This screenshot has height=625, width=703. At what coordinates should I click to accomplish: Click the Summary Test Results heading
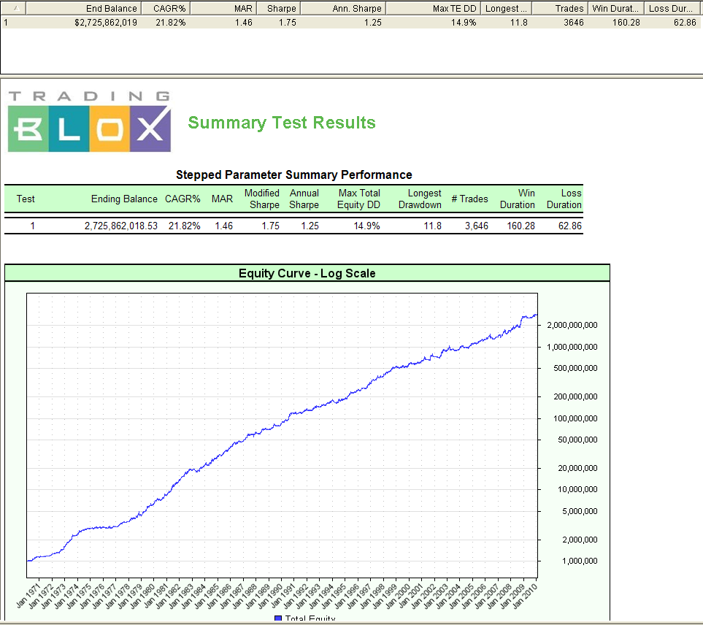point(282,123)
